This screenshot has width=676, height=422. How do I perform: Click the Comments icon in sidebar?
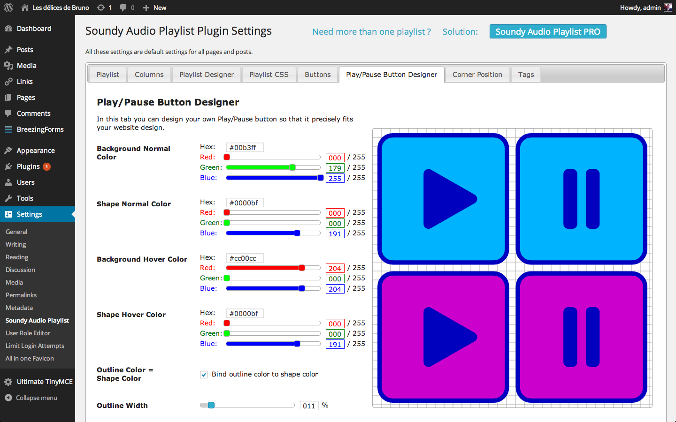[8, 113]
